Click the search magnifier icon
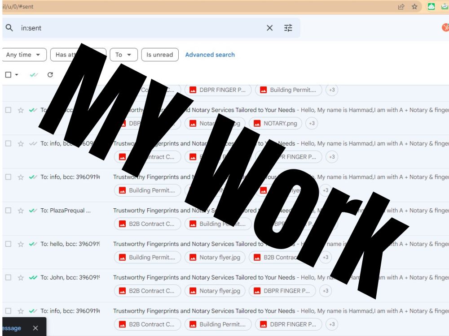Viewport: 449px width, 336px height. click(x=9, y=28)
